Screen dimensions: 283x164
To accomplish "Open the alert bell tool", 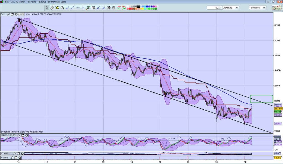I will click(x=57, y=8).
